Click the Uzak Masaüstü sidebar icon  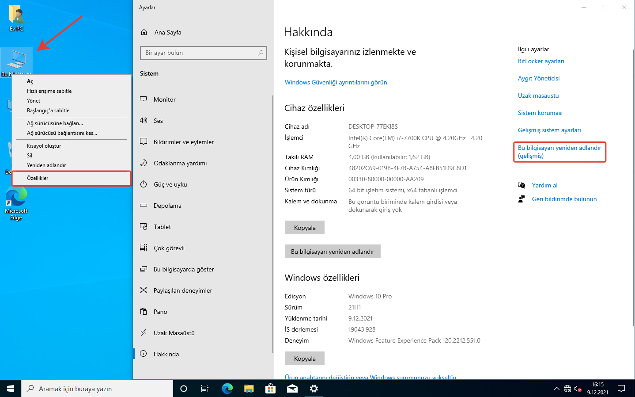144,333
